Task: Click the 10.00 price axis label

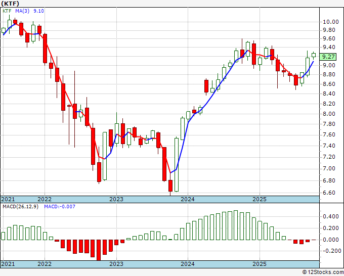Action: pyautogui.click(x=331, y=22)
